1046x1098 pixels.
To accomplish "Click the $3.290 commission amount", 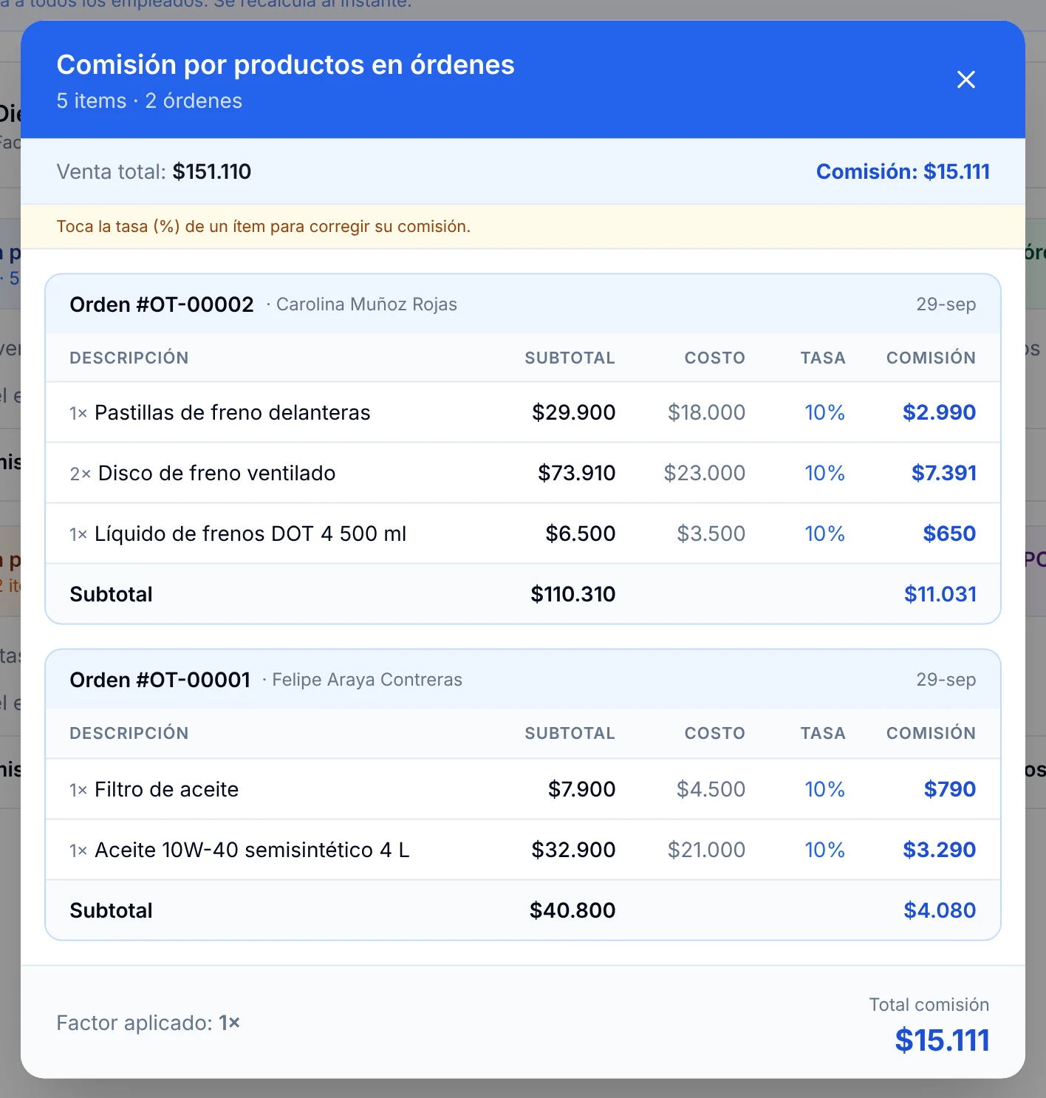I will pyautogui.click(x=940, y=850).
